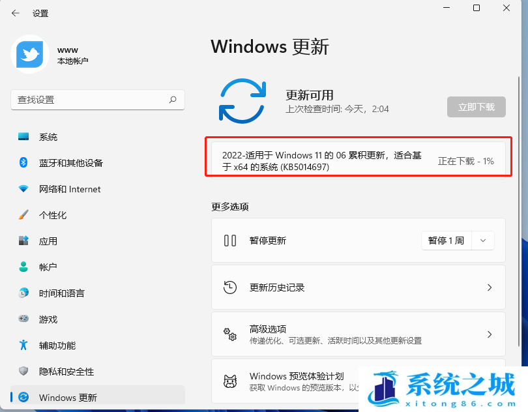Click the Insider cat icon
Screen dimensions: 528x412
pyautogui.click(x=230, y=381)
